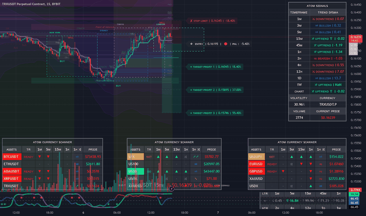366x216 pixels.
Task: Click the 2.774K volume tag on the axis
Action: (355, 190)
